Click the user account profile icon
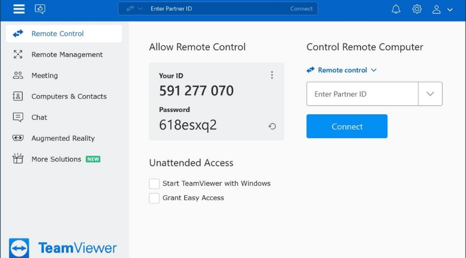The height and width of the screenshot is (258, 466). tap(436, 9)
